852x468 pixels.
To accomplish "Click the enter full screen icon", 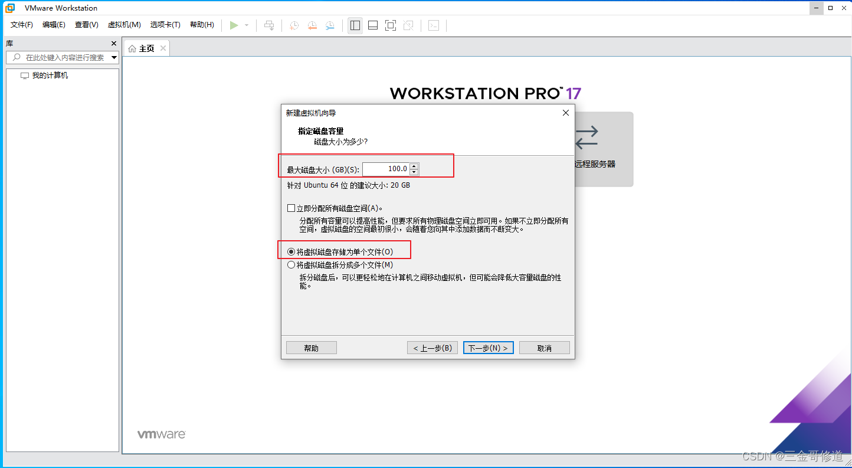I will point(391,25).
